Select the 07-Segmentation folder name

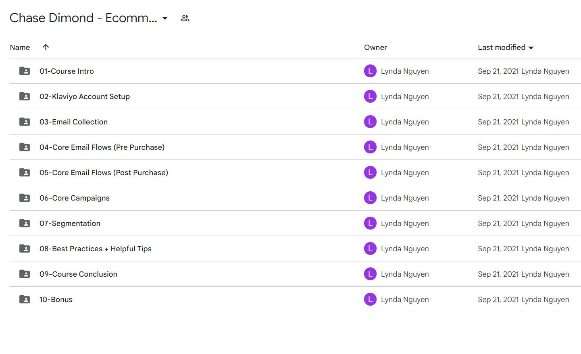pos(70,224)
